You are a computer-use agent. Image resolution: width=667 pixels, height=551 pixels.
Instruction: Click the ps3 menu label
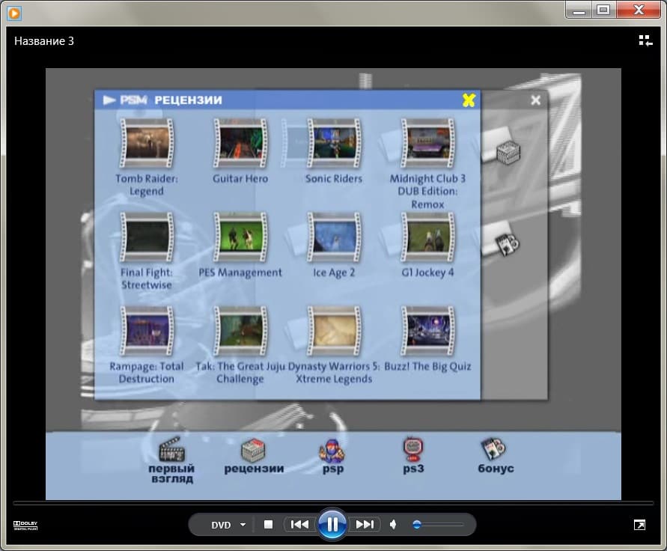point(413,469)
